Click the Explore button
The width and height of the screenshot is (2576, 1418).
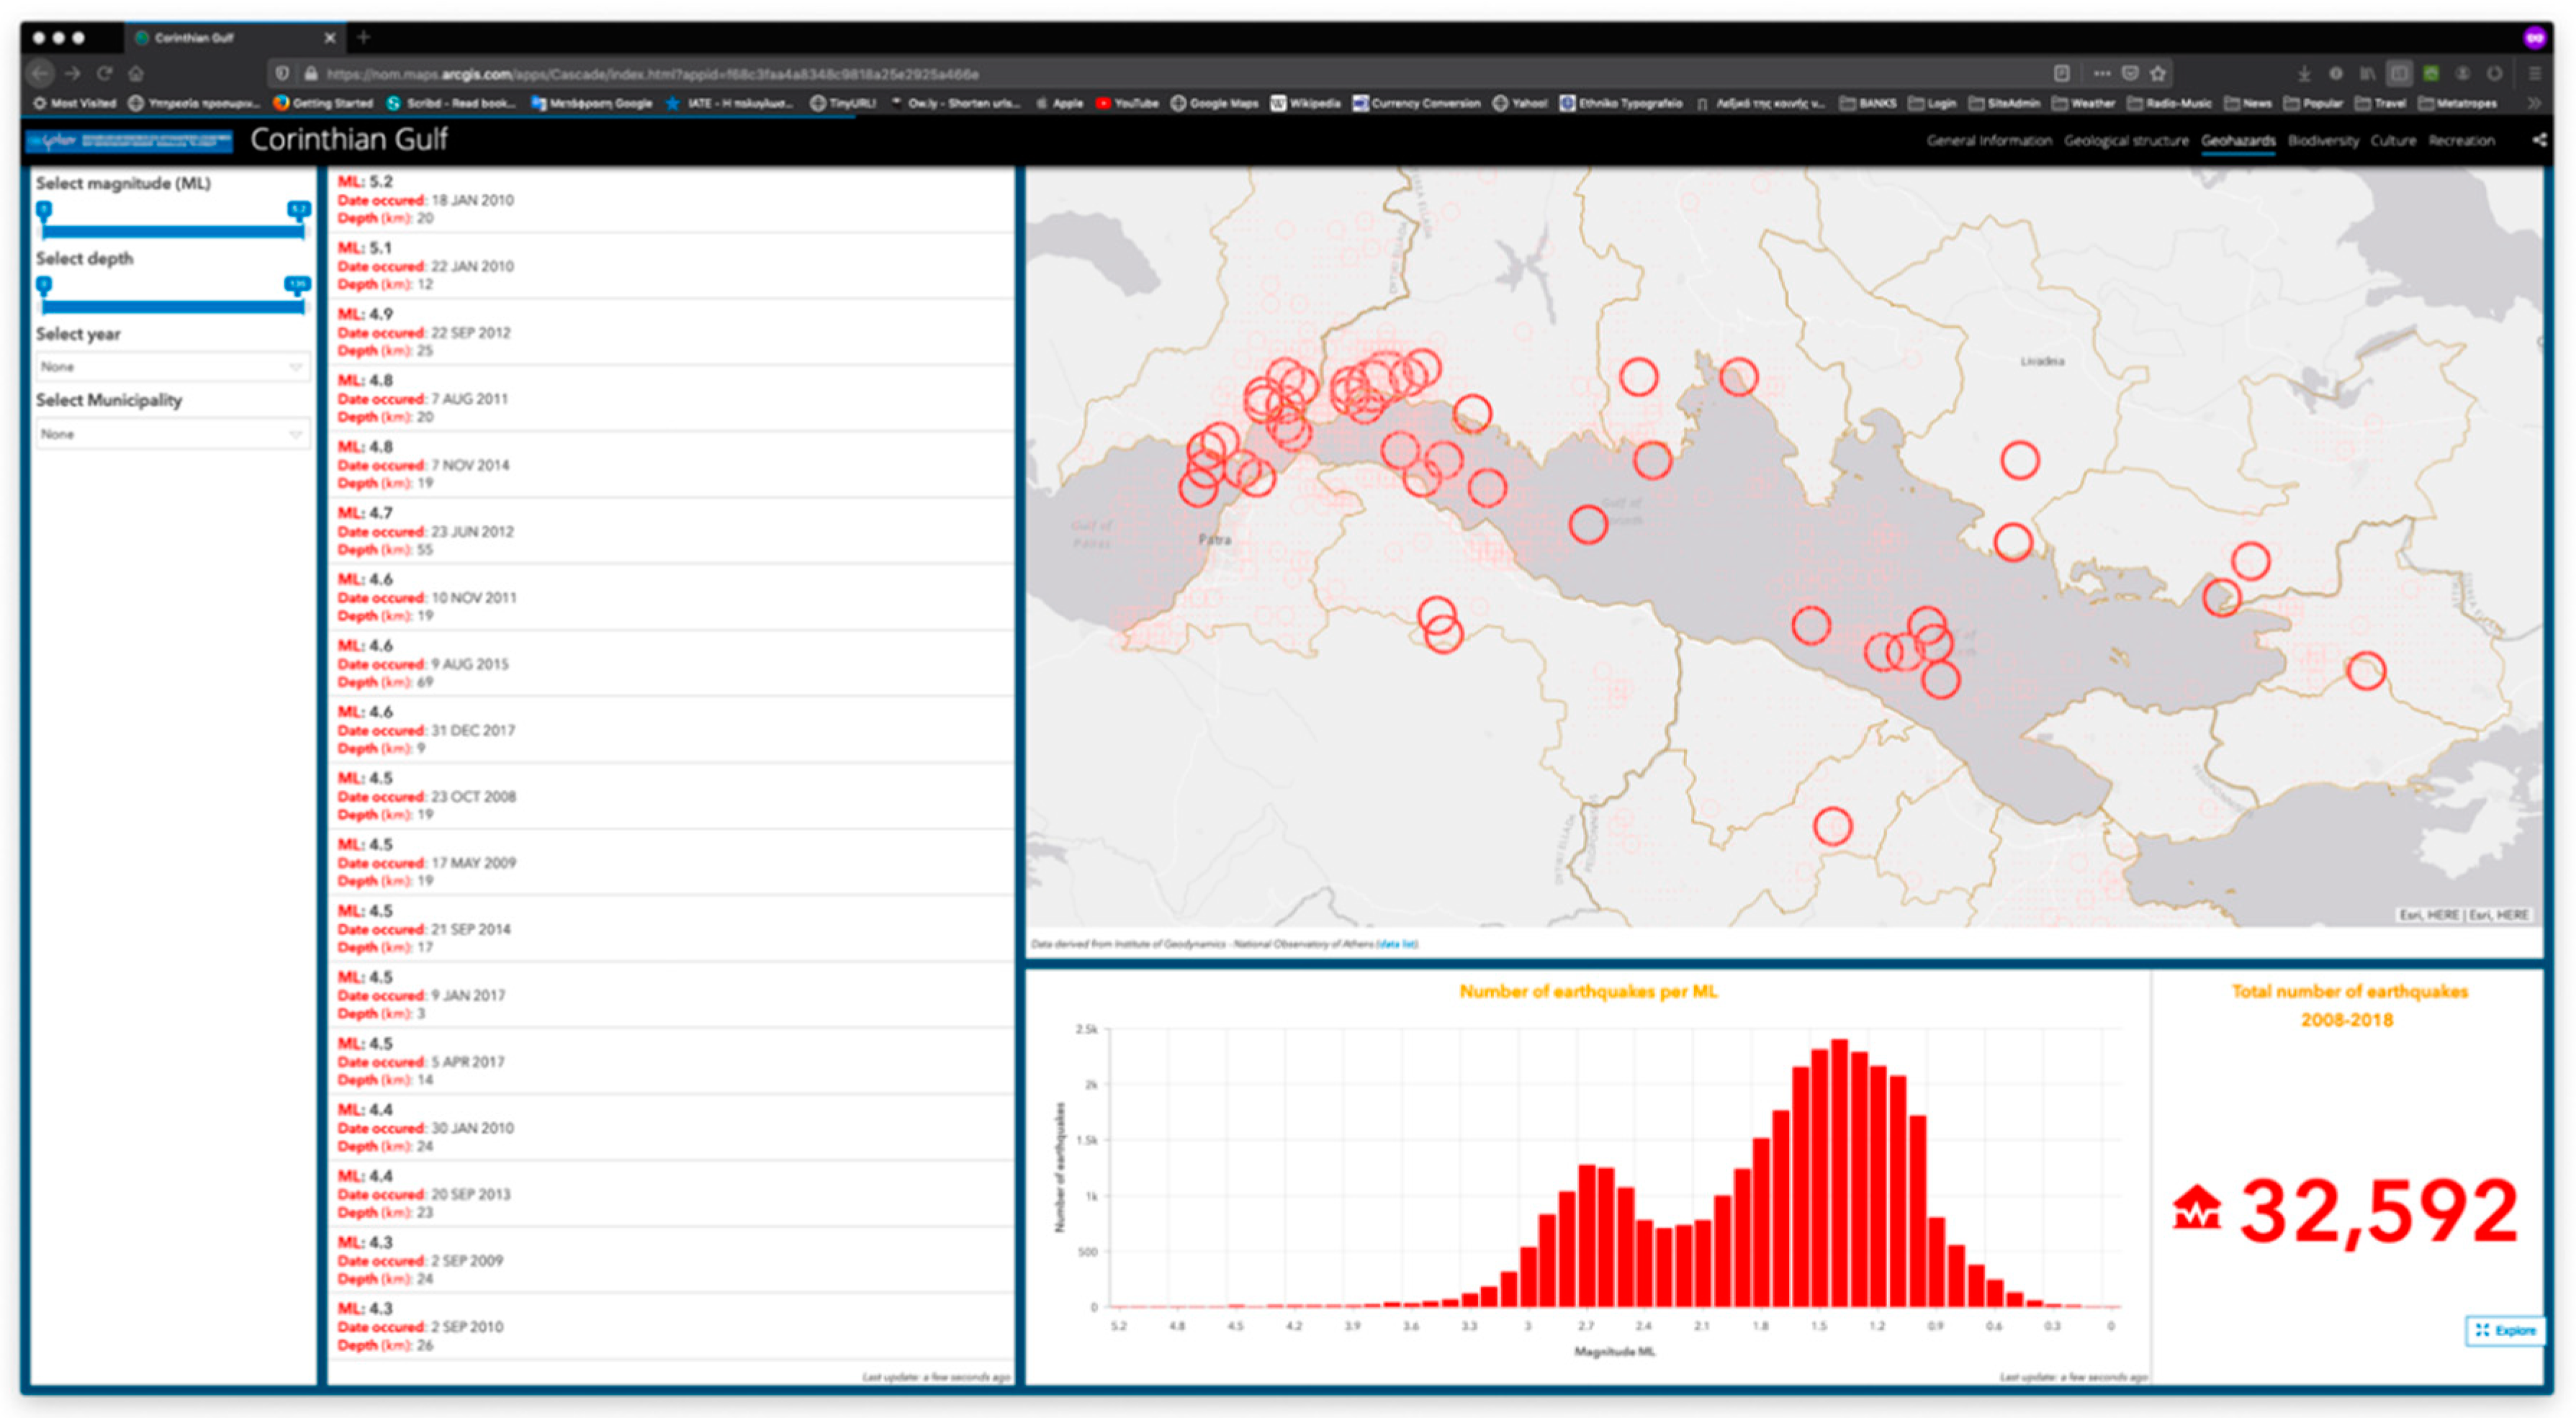pos(2505,1330)
